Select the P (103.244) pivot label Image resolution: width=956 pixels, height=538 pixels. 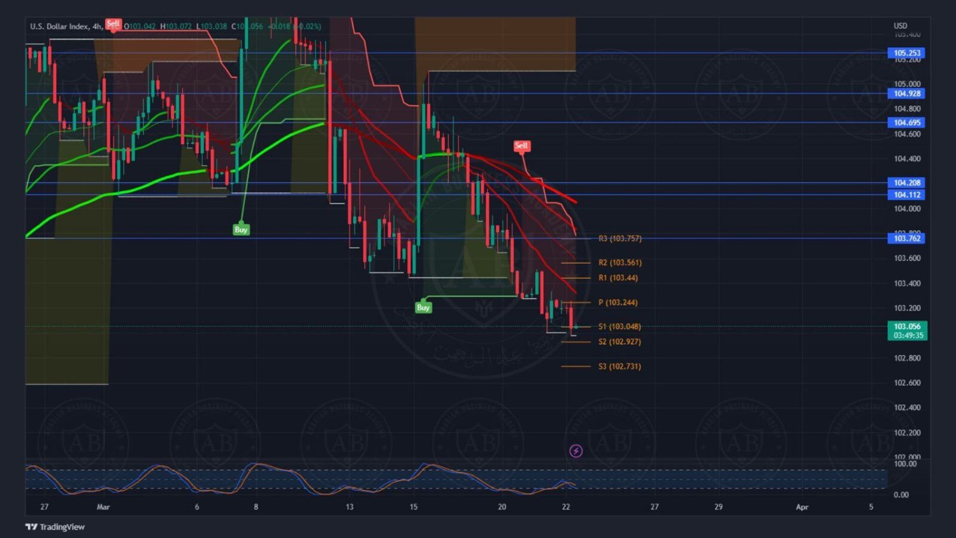pos(618,303)
